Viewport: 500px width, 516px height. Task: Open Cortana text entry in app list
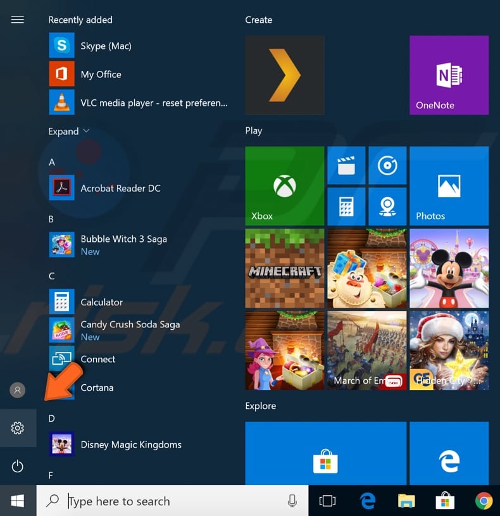coord(97,387)
